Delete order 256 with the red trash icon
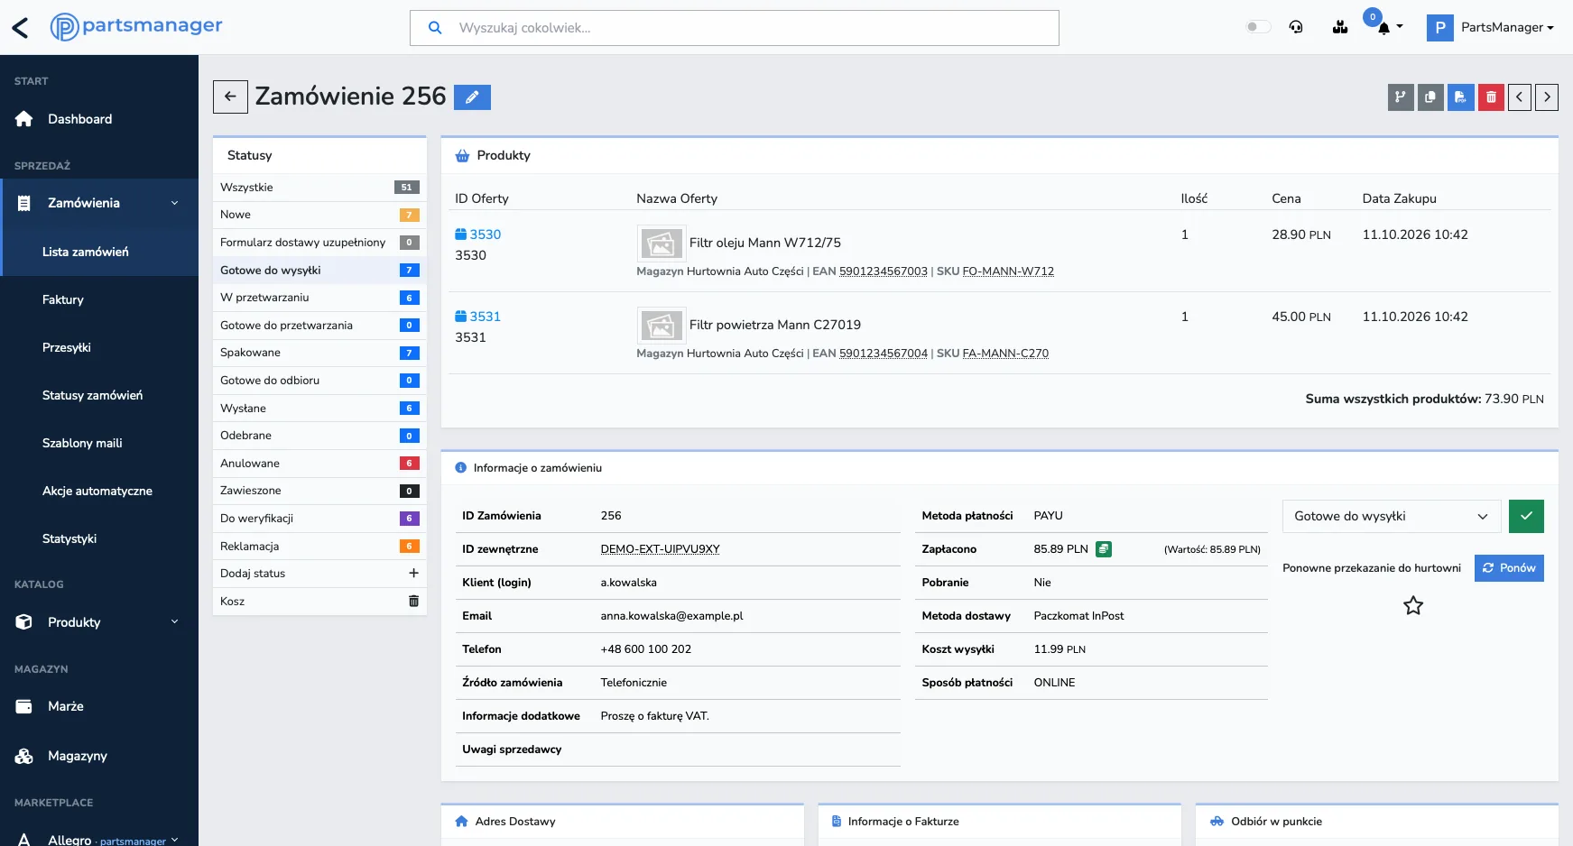This screenshot has width=1573, height=846. point(1491,97)
